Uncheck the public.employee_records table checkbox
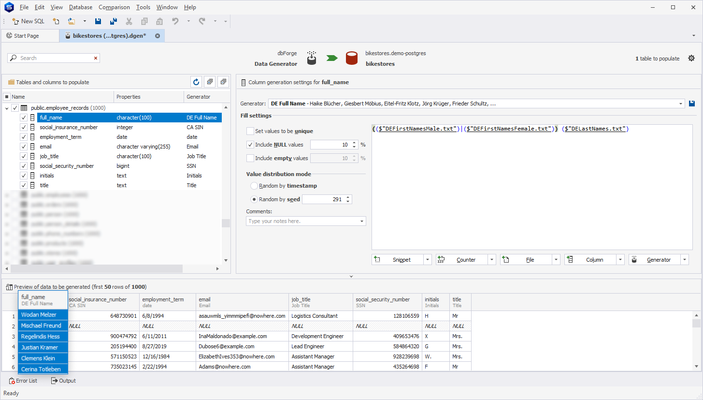 coord(15,108)
